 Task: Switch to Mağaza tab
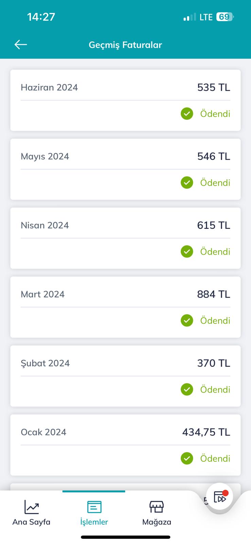(x=157, y=513)
